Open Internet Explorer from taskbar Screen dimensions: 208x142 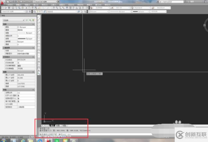click(23, 140)
